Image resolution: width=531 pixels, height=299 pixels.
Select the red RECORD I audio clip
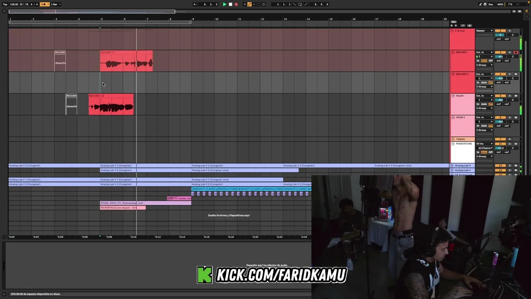[126, 61]
